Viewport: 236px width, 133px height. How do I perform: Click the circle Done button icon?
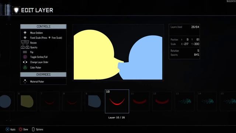(21, 129)
